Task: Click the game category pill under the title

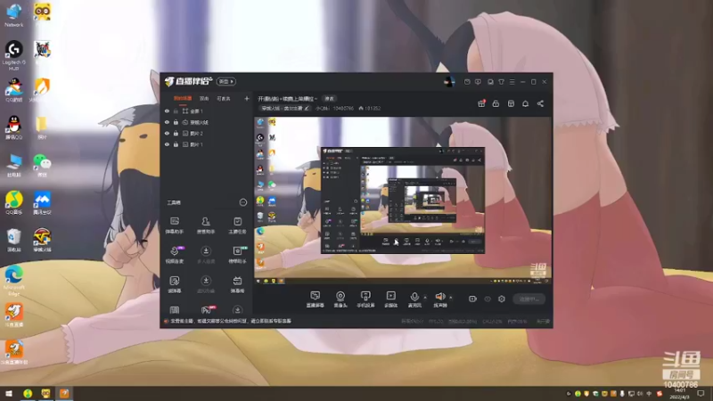Action: coord(285,108)
